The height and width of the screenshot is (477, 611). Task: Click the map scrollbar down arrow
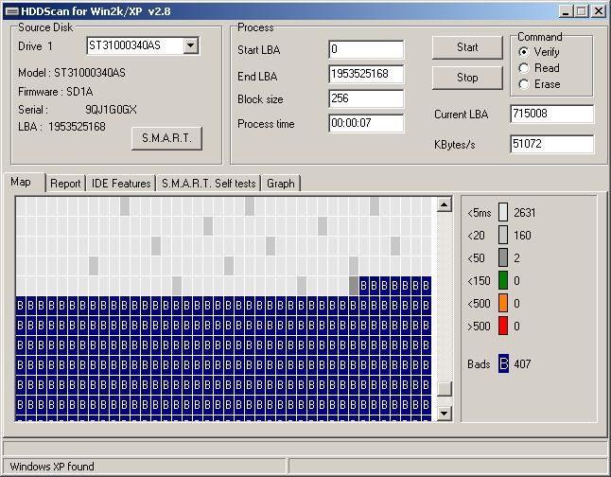click(x=445, y=413)
